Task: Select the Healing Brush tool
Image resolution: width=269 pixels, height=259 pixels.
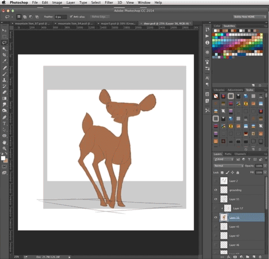Action: (5, 68)
